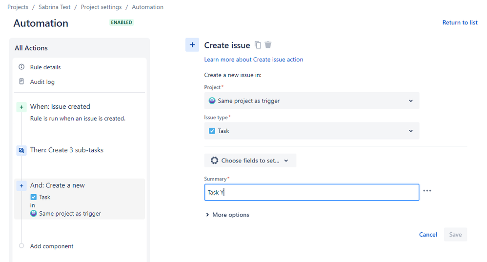The image size is (487, 262).
Task: Click the sub-tasks action icon in the rule chain
Action: (21, 151)
